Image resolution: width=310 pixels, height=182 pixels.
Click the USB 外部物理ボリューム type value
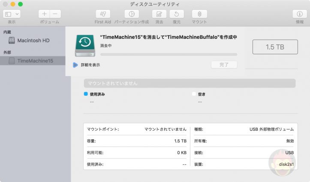point(272,129)
